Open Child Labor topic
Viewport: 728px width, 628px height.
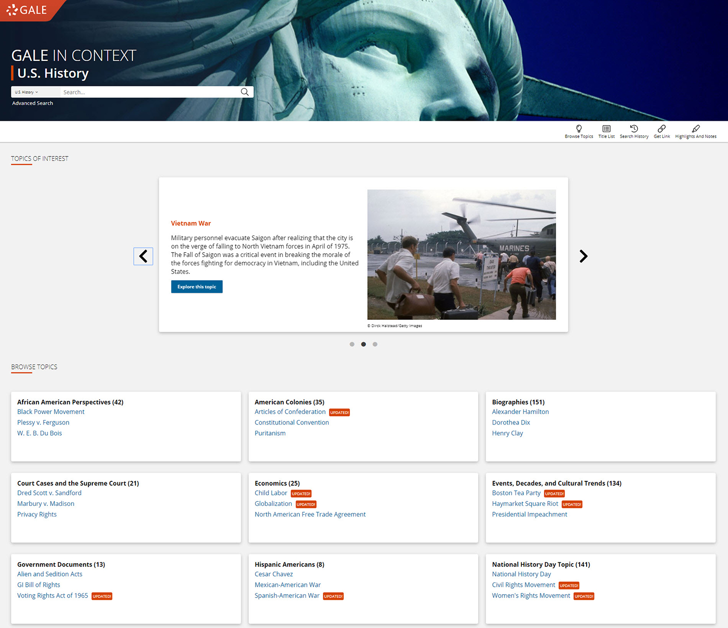coord(271,493)
